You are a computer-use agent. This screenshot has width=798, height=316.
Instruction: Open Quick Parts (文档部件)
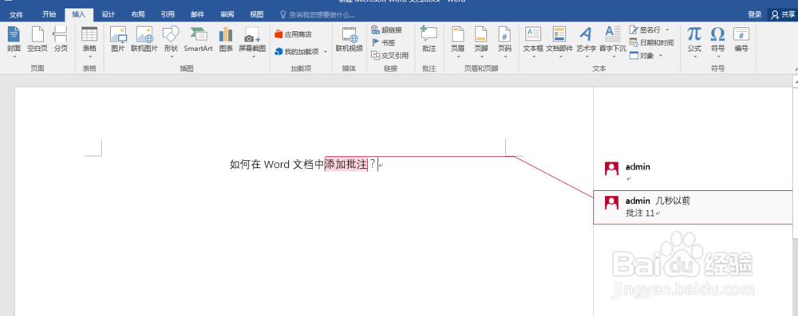pos(559,41)
